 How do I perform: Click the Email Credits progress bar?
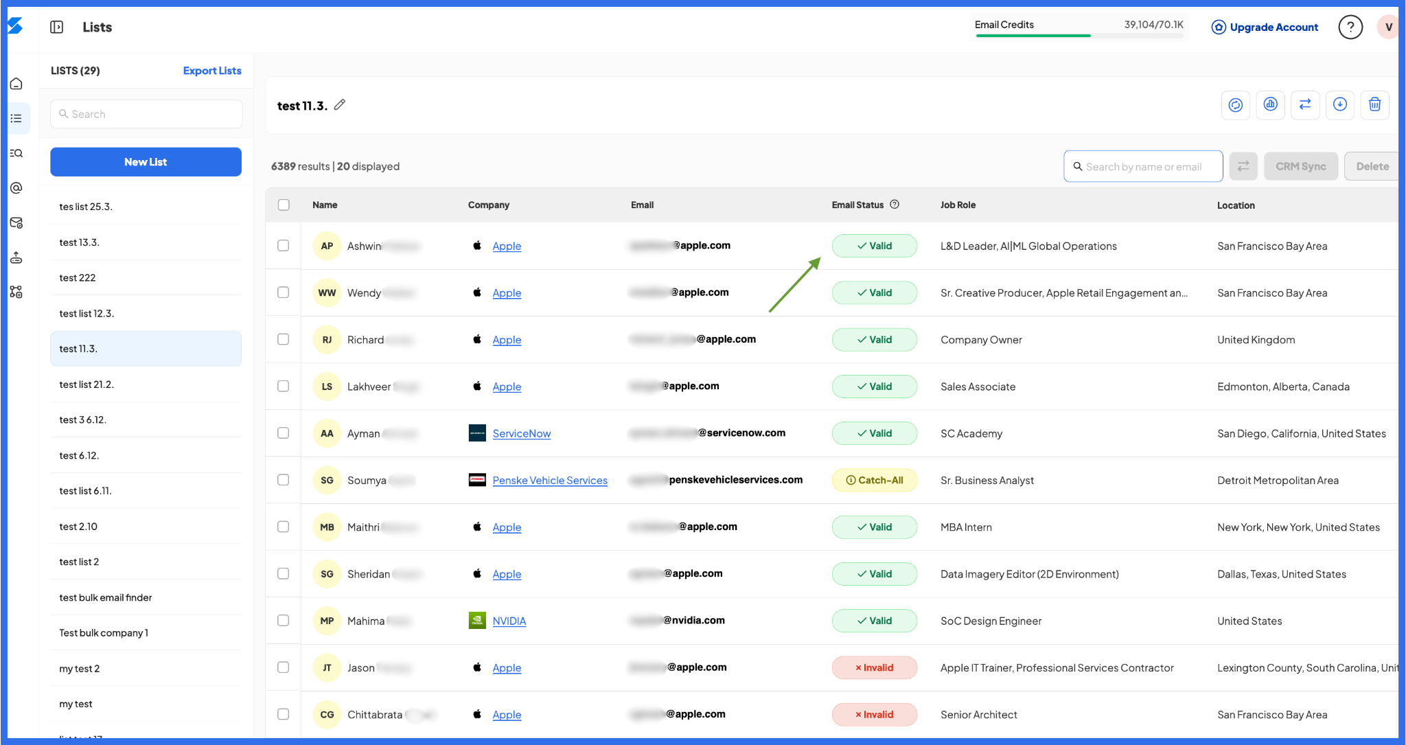pyautogui.click(x=1079, y=35)
